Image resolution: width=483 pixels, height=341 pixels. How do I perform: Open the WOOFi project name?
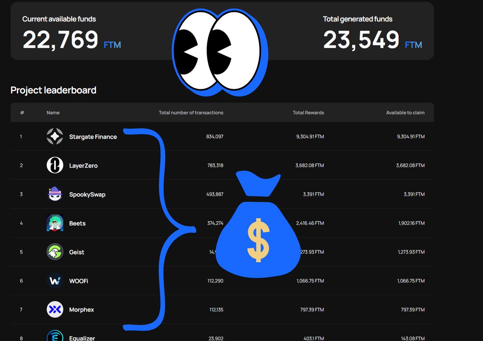point(78,281)
